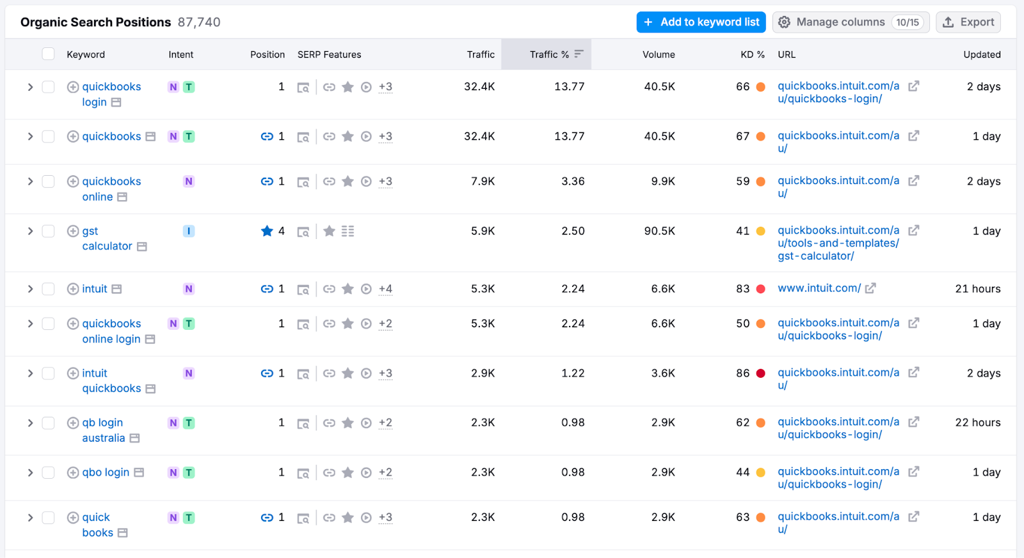Open SERP snapshot icon in 'quickbooks online login' row
The width and height of the screenshot is (1024, 558).
tap(303, 325)
